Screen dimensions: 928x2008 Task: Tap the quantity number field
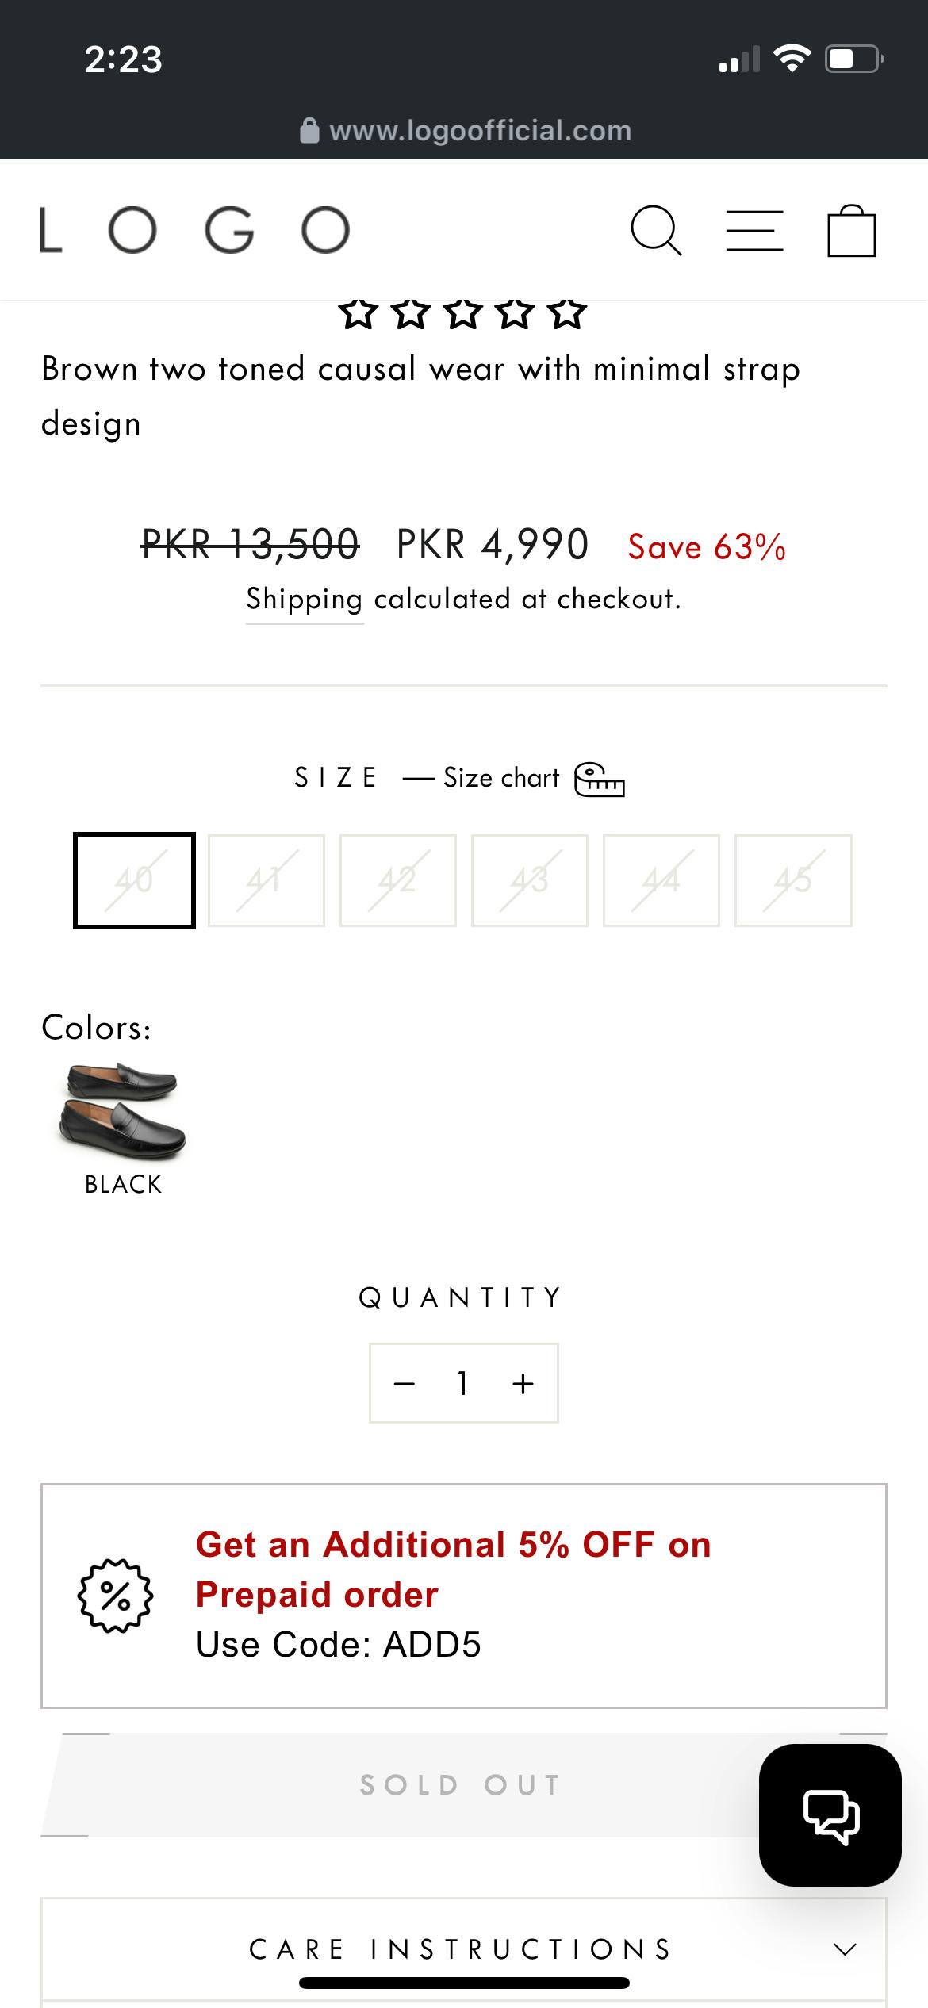463,1383
